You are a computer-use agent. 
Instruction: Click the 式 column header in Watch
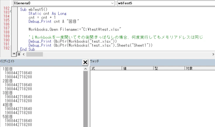106,68
